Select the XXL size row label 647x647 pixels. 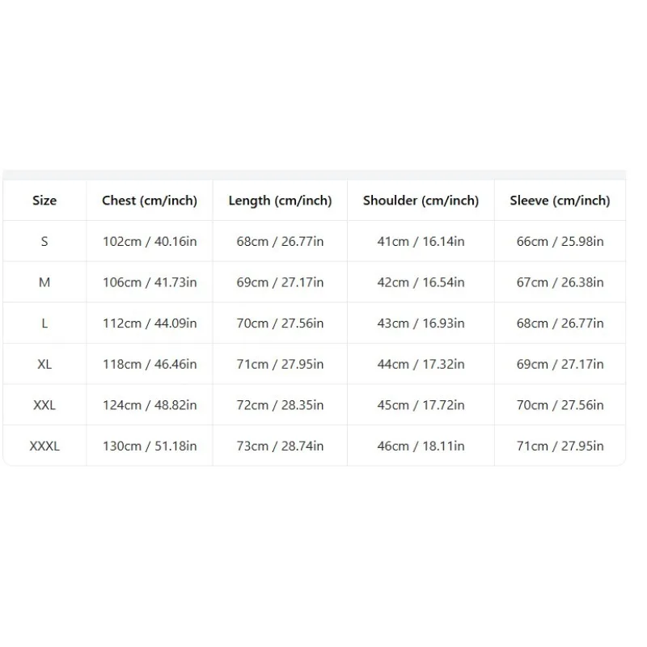(x=44, y=405)
